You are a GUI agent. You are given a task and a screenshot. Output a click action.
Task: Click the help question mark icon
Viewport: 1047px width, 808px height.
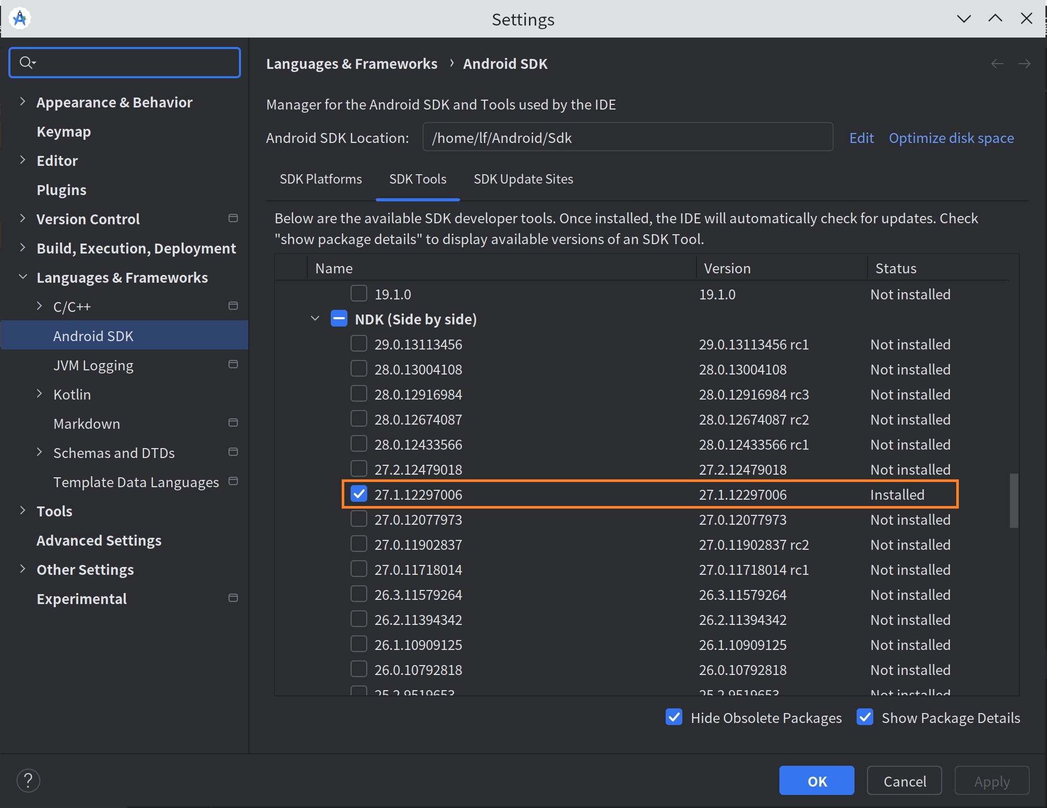[28, 780]
